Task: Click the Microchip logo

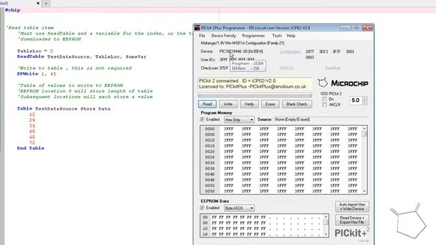Action: pos(343,83)
